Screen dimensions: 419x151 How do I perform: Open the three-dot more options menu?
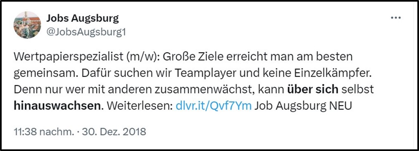pos(396,18)
